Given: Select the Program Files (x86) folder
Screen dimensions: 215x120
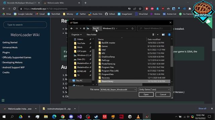Looking at the screenshot, I should (110, 71).
